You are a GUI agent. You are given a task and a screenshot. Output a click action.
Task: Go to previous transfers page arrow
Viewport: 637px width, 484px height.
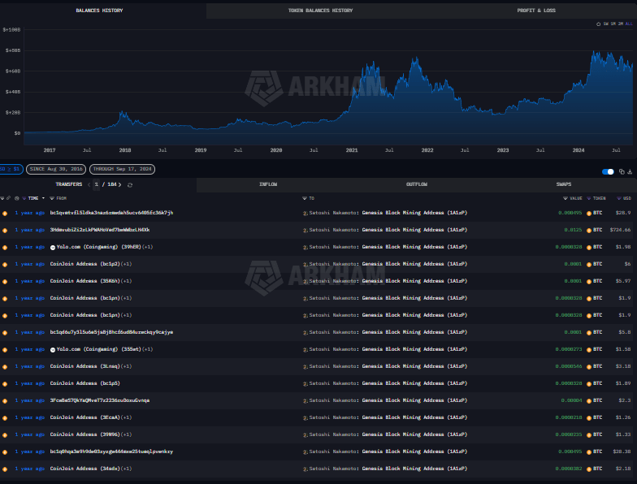[x=89, y=184]
